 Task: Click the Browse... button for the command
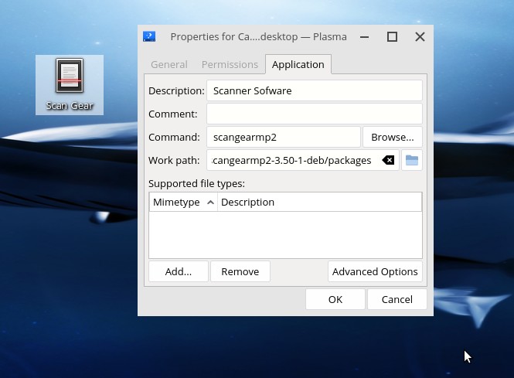point(392,137)
